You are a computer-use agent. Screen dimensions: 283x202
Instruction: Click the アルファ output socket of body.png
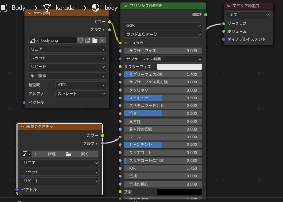point(109,30)
